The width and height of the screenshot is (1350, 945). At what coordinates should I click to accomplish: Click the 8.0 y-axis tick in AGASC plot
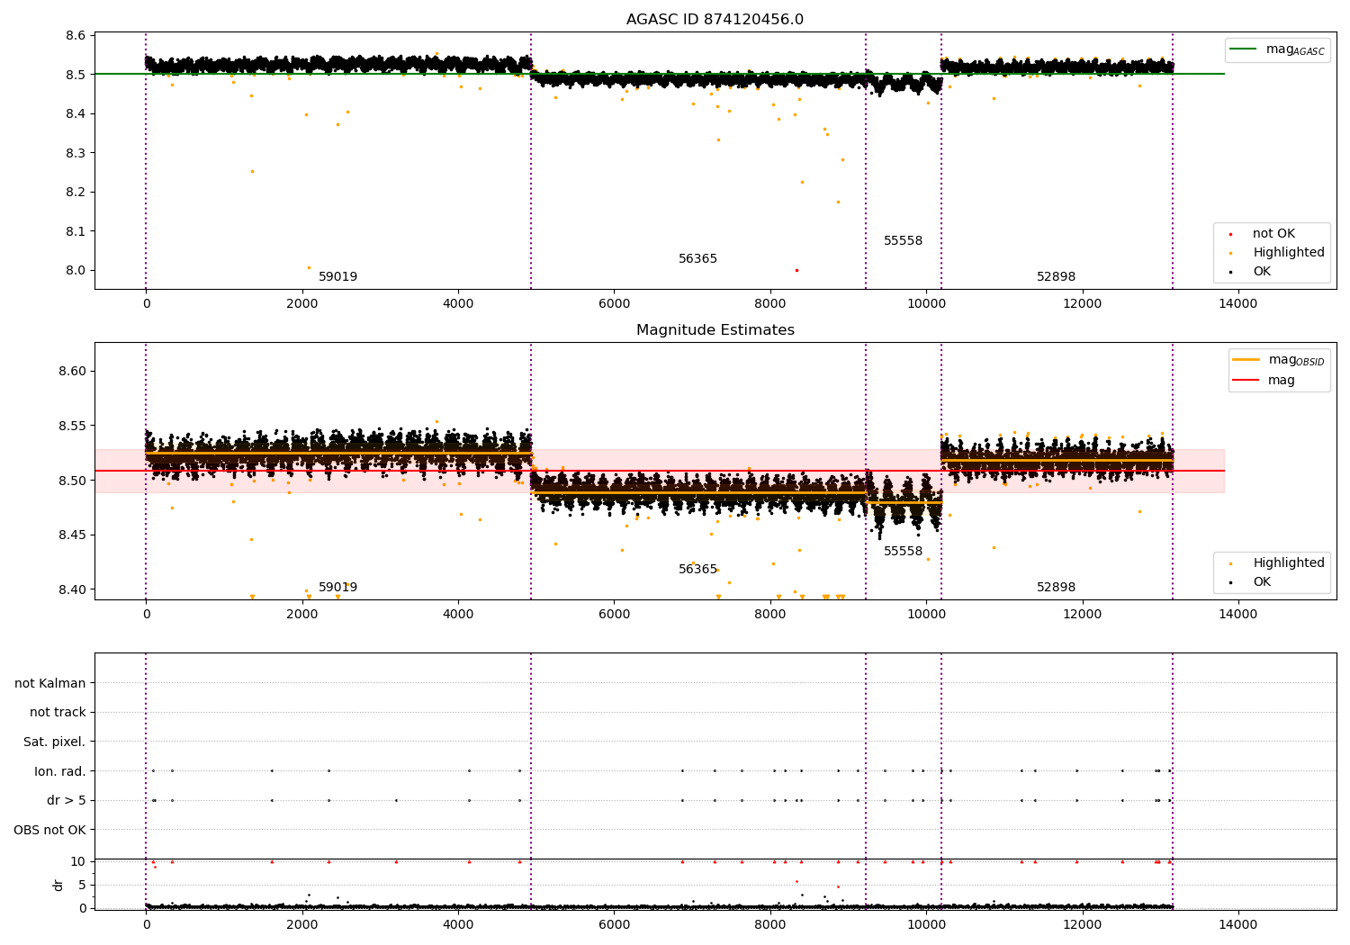tap(76, 271)
